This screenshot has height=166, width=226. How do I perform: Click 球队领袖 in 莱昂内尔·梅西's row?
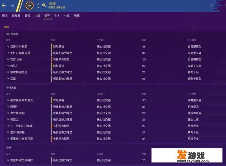(59, 47)
